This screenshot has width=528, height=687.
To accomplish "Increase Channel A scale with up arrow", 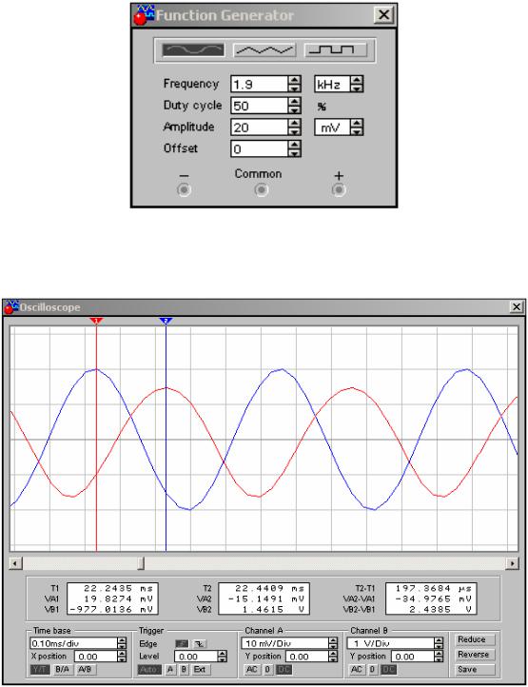I will (x=333, y=640).
